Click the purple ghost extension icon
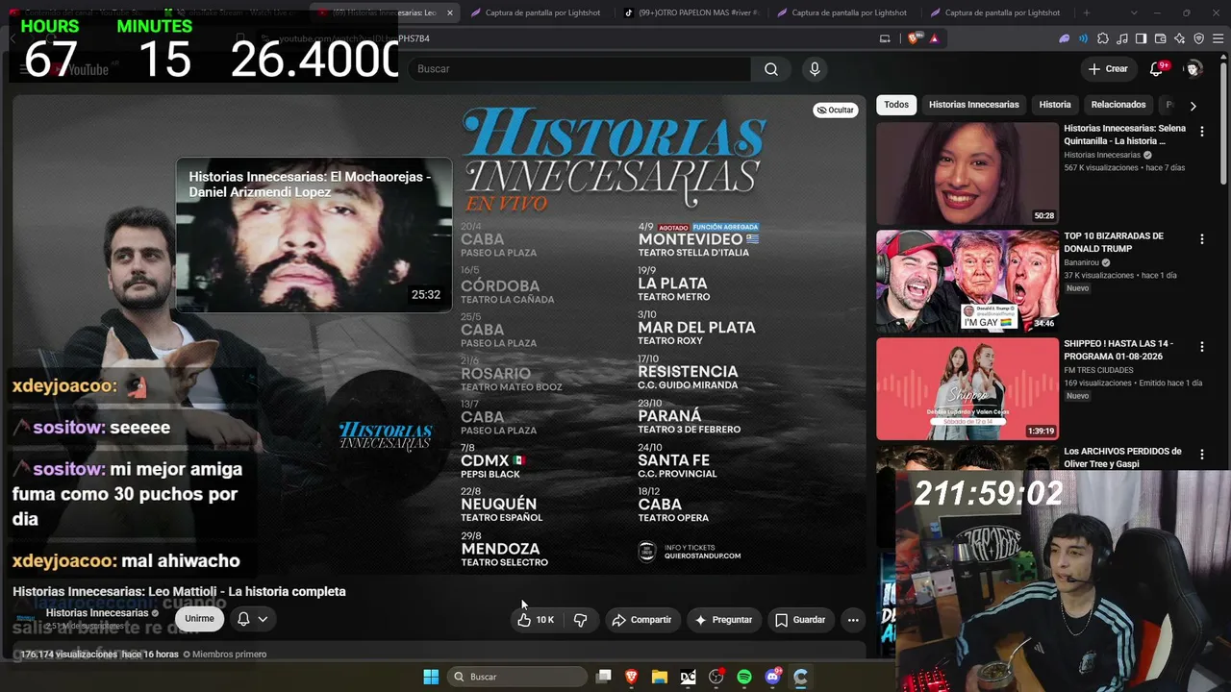 coord(1065,38)
